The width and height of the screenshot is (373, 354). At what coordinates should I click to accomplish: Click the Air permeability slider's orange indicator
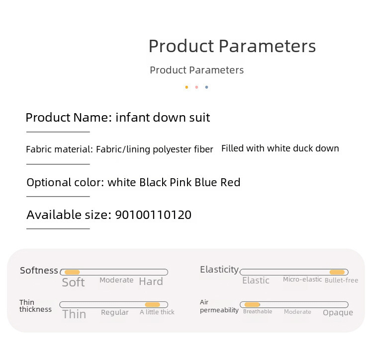click(252, 304)
